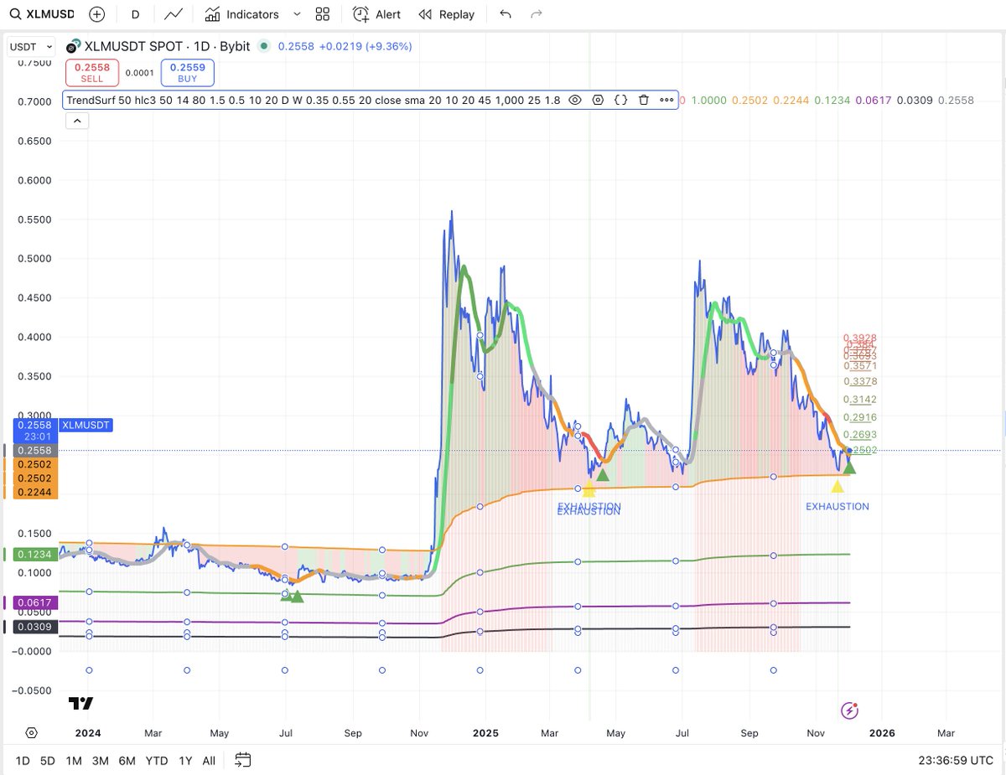Open the D timeframe dropdown

tap(135, 14)
